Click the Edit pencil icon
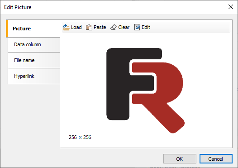 pos(137,27)
